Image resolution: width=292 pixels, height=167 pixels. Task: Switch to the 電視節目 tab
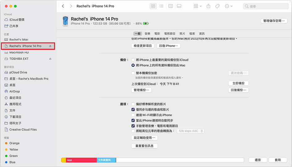click(170, 33)
